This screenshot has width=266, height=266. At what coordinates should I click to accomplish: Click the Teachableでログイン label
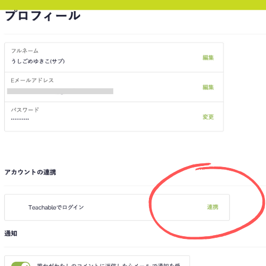click(x=56, y=207)
